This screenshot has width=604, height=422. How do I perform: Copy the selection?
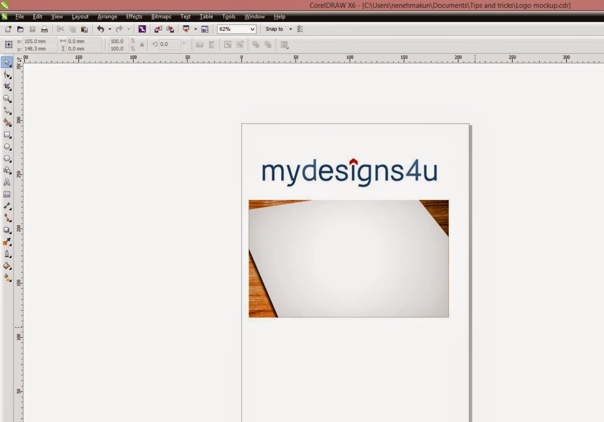coord(72,29)
